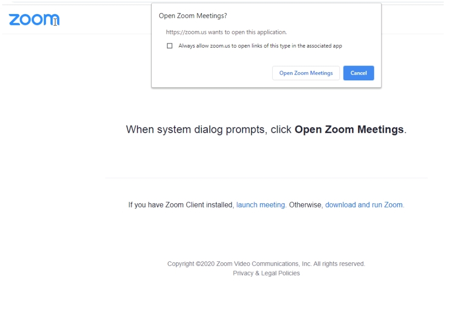
Task: Click the dialog title 'Open Zoom Meetings?'
Action: click(193, 16)
